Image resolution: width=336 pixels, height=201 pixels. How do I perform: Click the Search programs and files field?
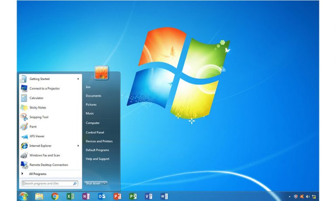coord(50,184)
